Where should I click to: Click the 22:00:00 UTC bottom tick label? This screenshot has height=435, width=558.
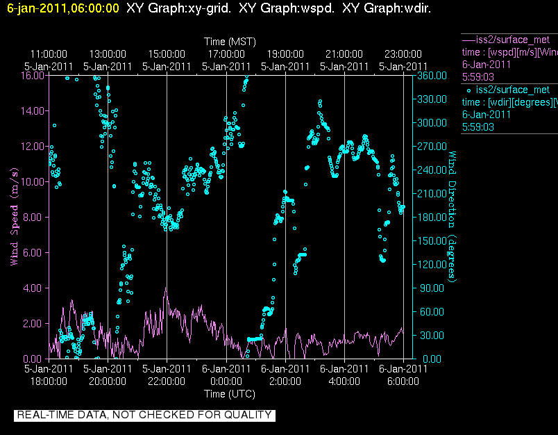(167, 381)
